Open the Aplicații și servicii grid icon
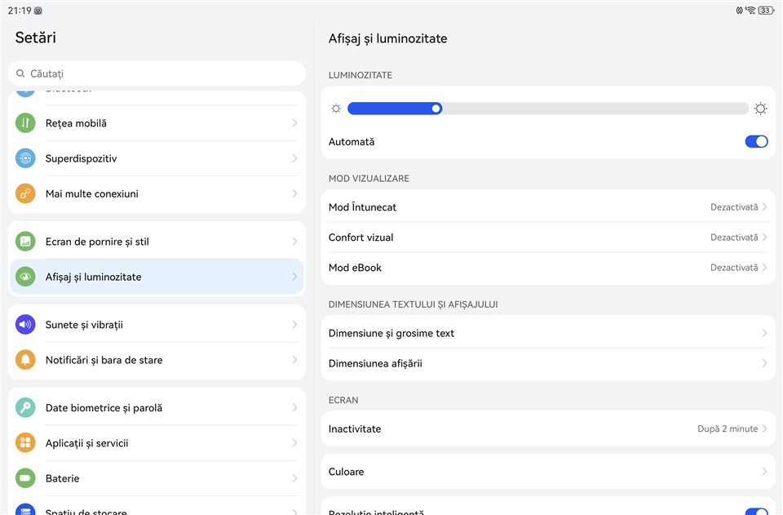This screenshot has height=515, width=783. pos(25,443)
